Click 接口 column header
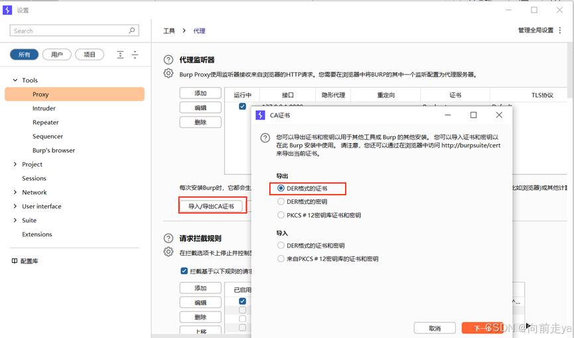 coord(288,95)
